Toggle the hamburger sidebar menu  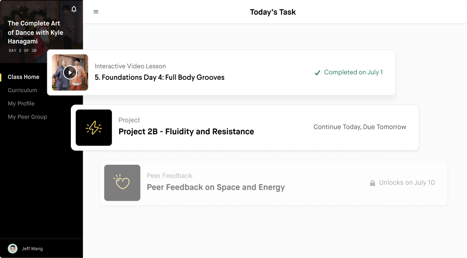96,12
